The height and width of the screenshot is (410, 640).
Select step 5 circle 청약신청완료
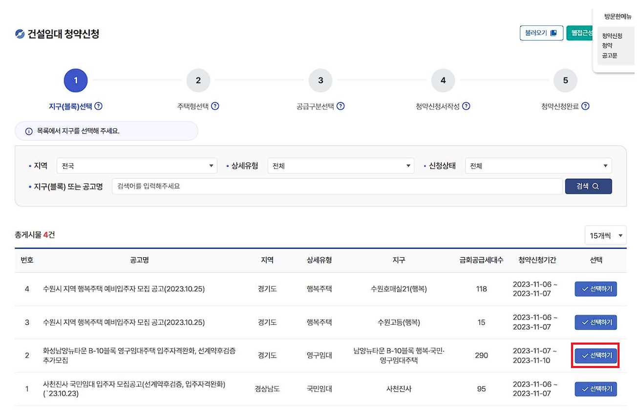click(x=566, y=81)
